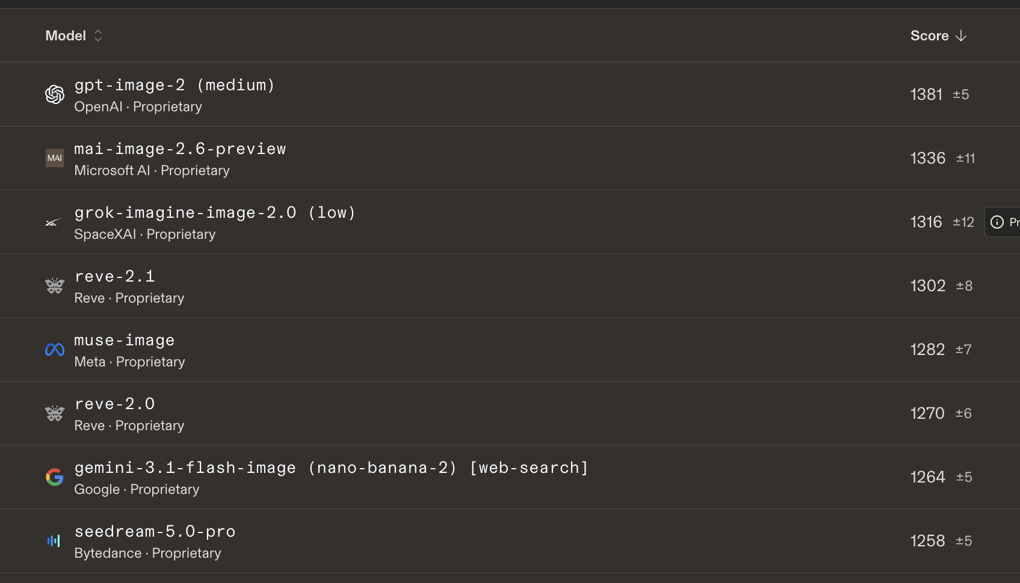Click the "Bytedance · Proprietary" subtitle
1020x583 pixels.
coord(147,554)
